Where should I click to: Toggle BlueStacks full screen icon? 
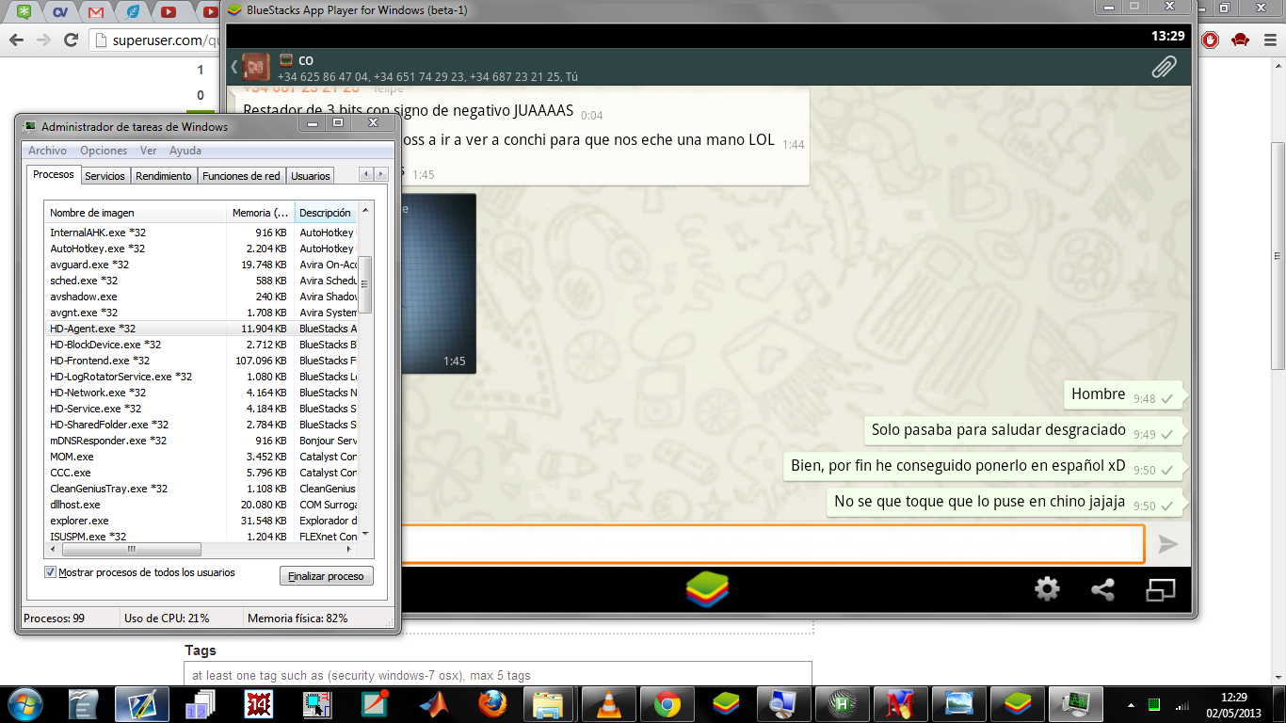1161,589
